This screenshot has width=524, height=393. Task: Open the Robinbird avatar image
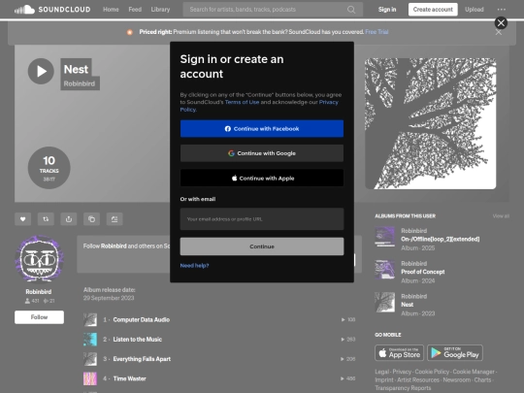(x=39, y=260)
